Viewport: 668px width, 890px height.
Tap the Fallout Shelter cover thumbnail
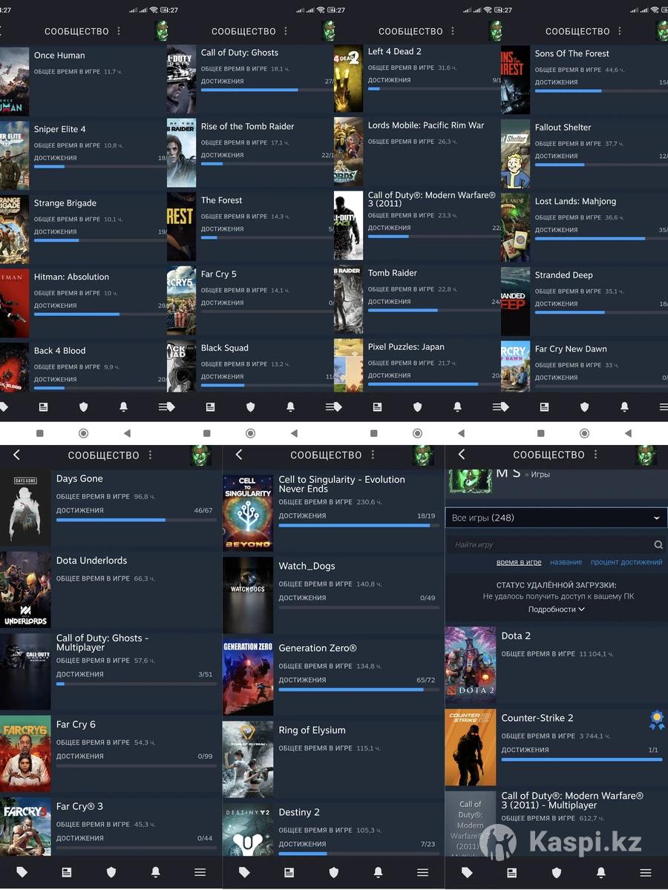pos(515,154)
